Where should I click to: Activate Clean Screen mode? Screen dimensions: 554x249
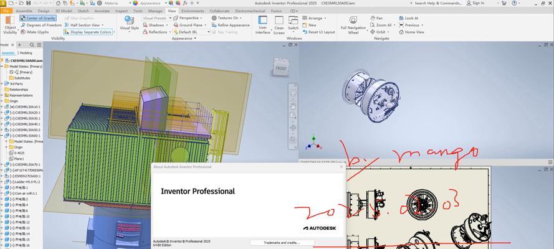(279, 25)
